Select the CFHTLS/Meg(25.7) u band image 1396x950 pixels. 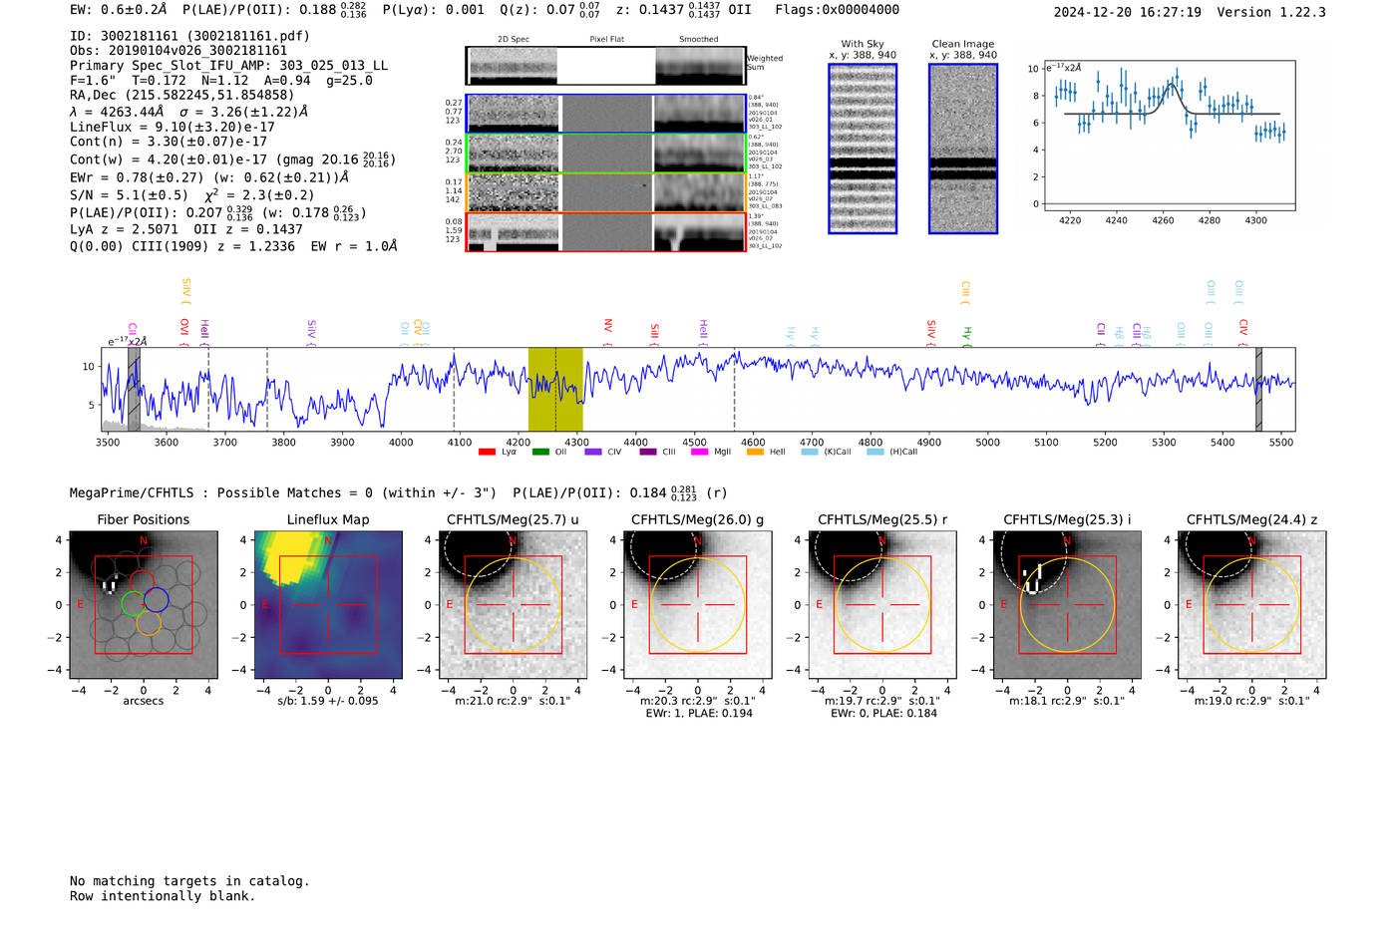(513, 604)
